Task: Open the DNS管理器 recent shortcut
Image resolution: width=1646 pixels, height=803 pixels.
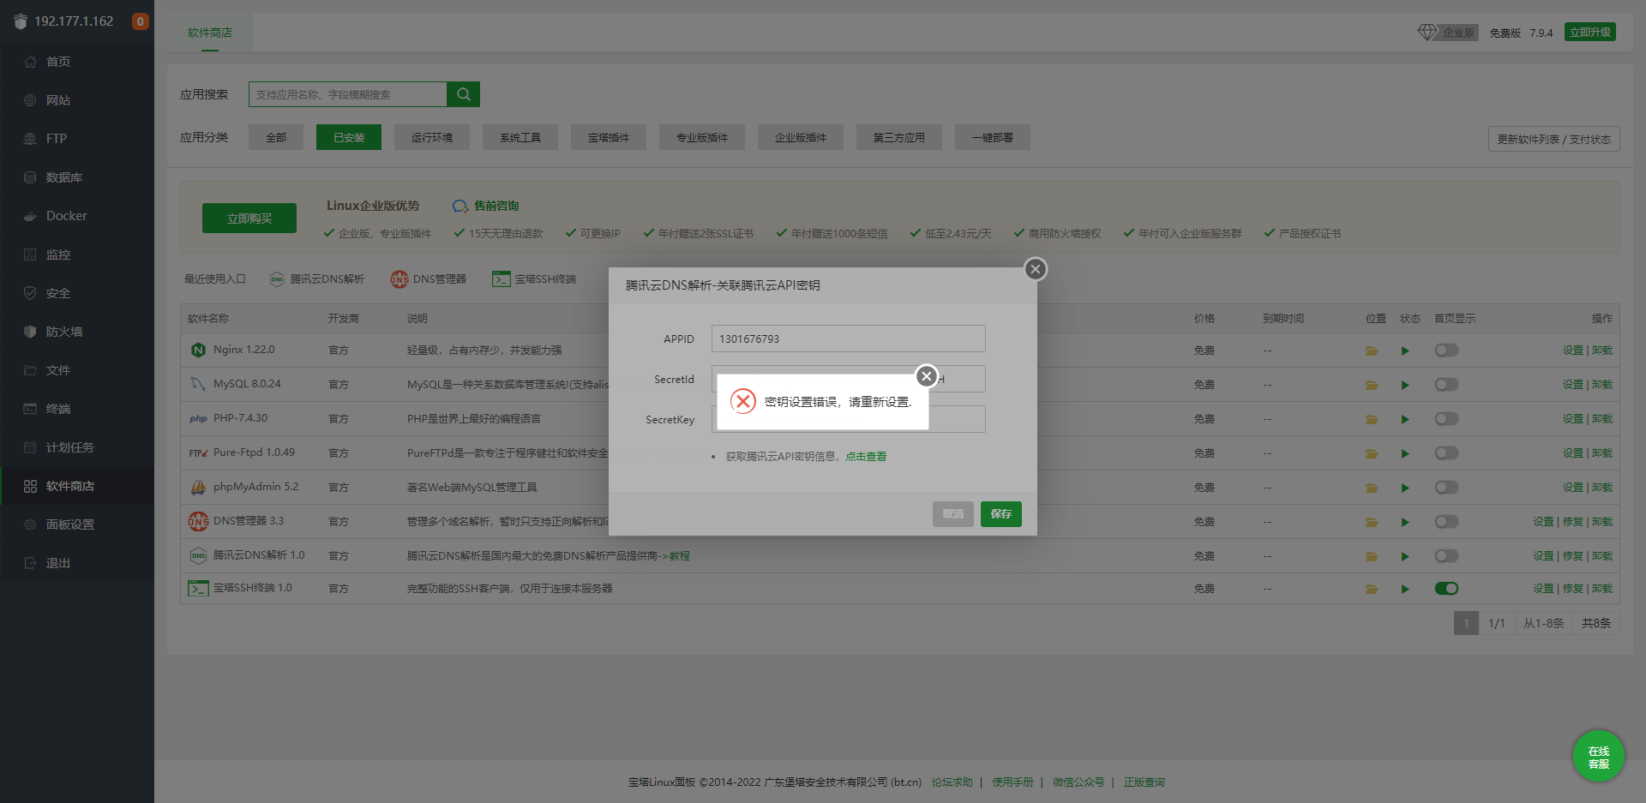Action: point(429,279)
